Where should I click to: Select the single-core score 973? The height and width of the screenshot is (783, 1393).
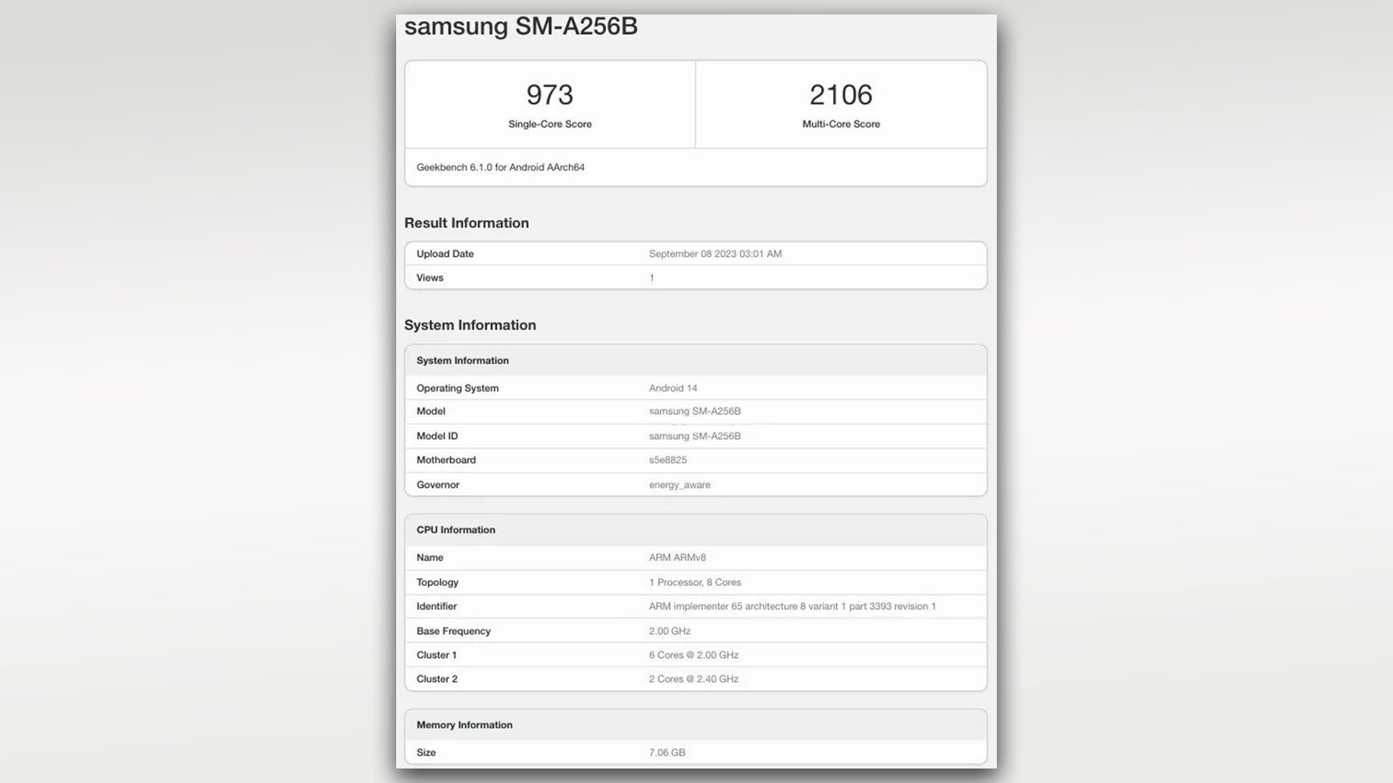(x=550, y=95)
